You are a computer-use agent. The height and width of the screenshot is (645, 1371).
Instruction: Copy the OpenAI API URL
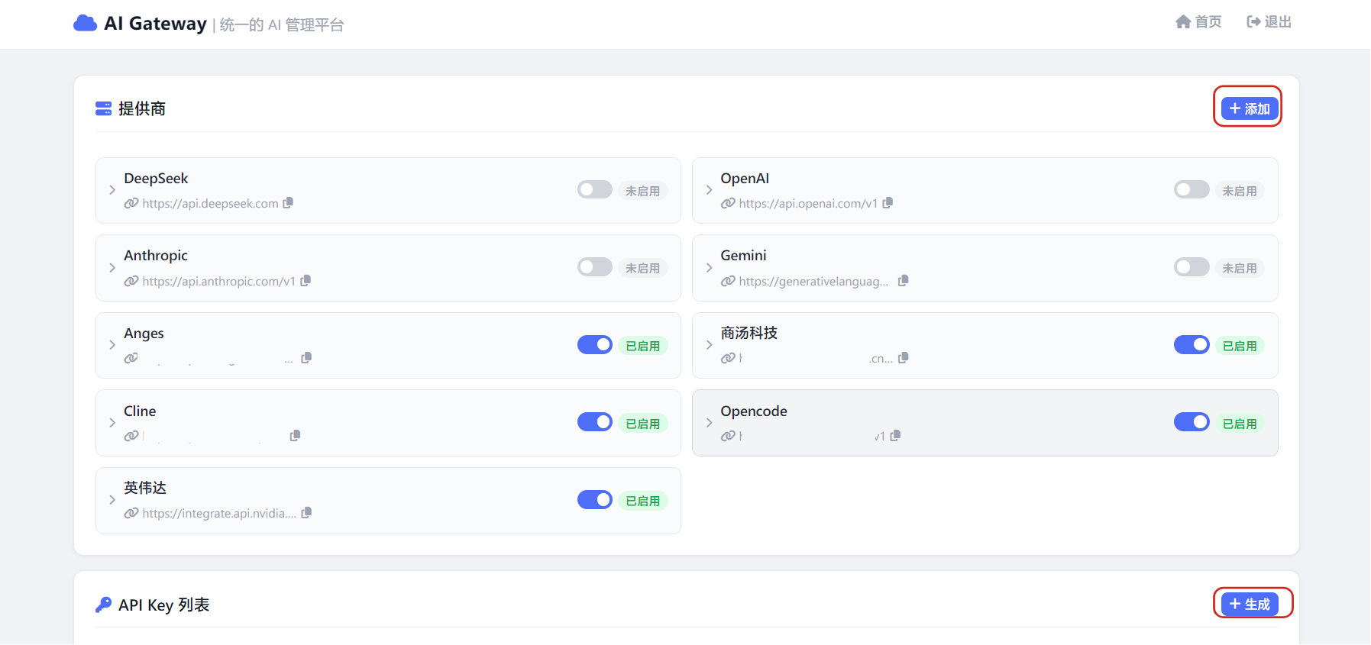point(888,203)
